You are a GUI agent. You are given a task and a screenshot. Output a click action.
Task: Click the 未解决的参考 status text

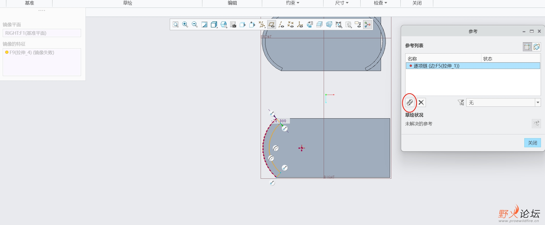(419, 124)
